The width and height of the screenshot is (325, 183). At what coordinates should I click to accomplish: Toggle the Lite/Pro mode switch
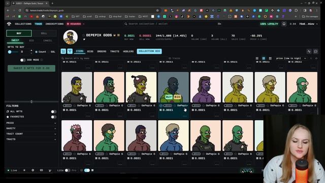(x=67, y=170)
